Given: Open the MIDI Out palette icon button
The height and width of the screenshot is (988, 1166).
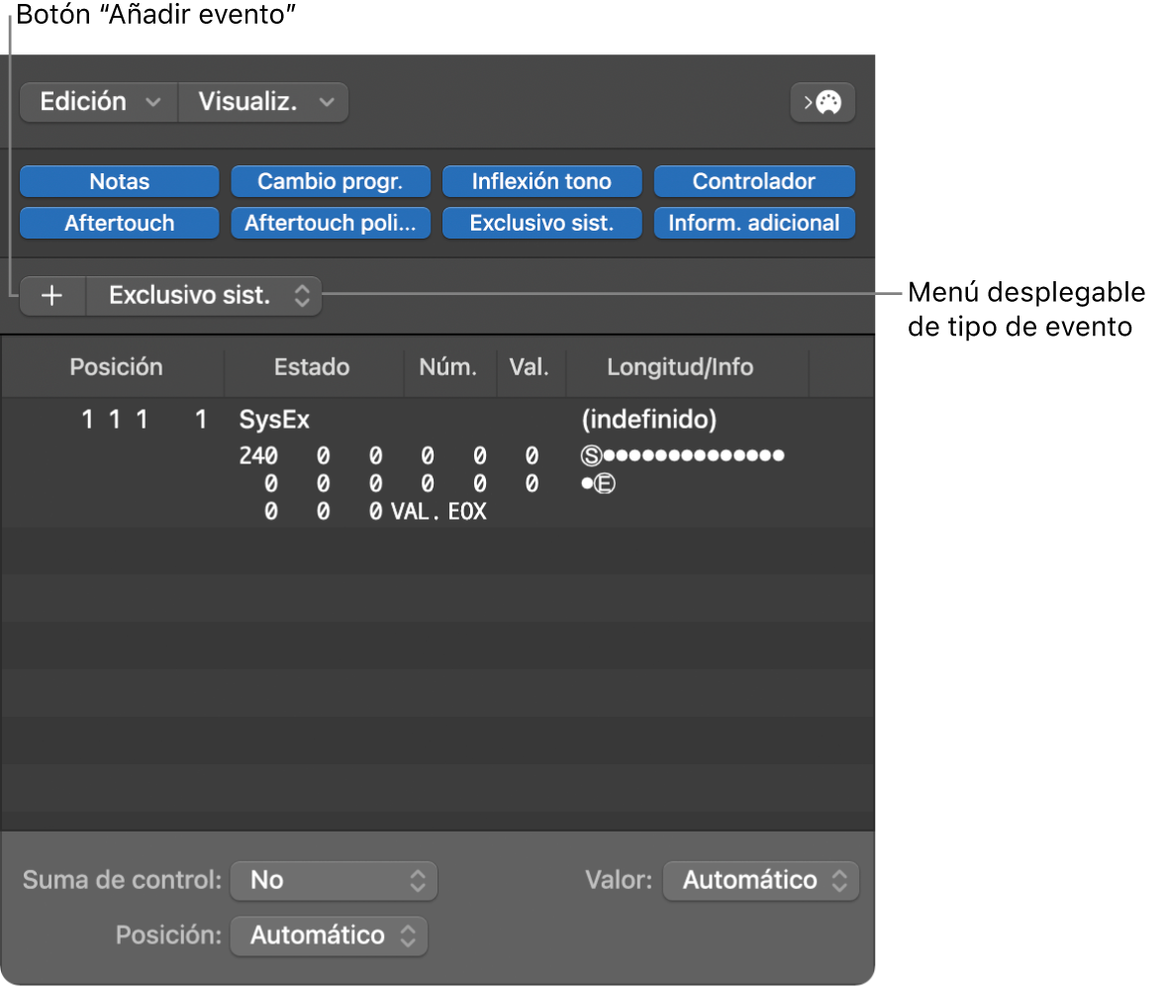Looking at the screenshot, I should (823, 102).
